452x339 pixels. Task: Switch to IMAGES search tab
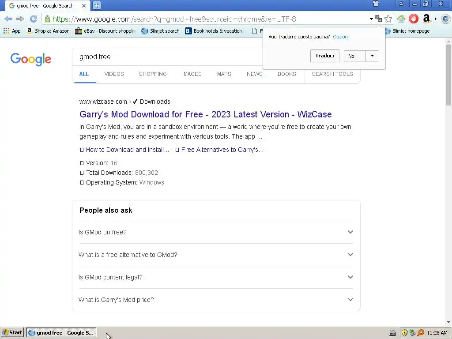pyautogui.click(x=192, y=74)
